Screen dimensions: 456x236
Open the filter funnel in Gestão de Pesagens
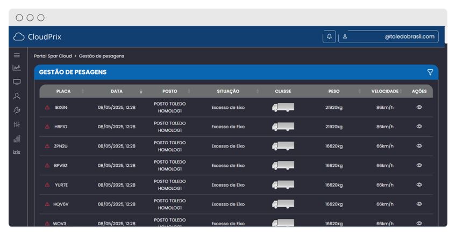[430, 72]
